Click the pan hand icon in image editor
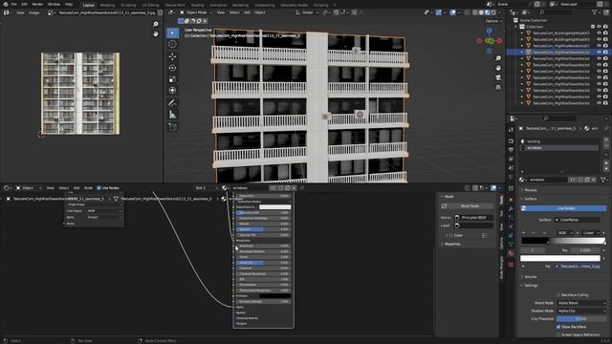Screen dimensions: 612x344 pyautogui.click(x=155, y=34)
